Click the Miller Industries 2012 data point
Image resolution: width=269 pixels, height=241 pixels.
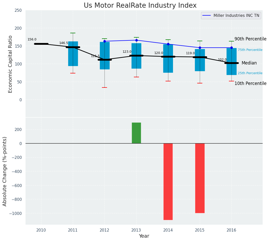(x=104, y=41)
